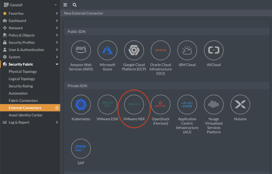Click the search magnifier icon
This screenshot has width=272, height=174.
coord(75,5)
